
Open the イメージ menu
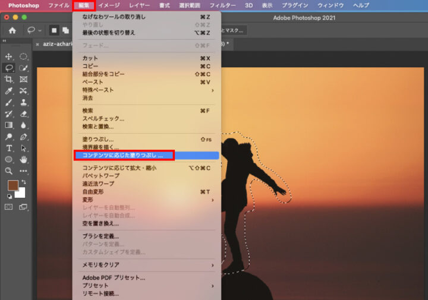point(109,5)
